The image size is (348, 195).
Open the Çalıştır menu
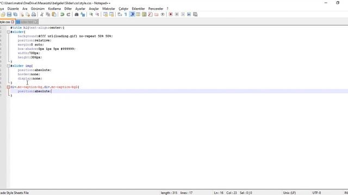[123, 9]
